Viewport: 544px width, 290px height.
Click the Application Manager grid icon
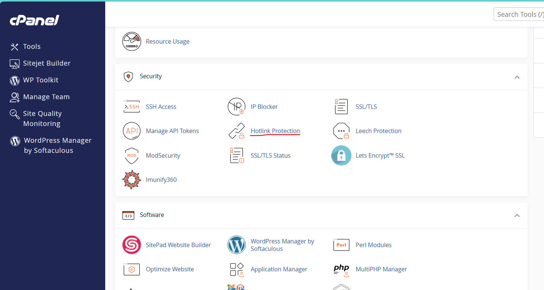(237, 269)
